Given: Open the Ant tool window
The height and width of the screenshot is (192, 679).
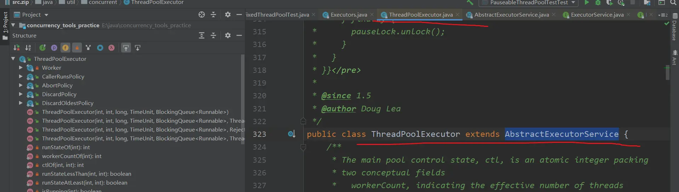Looking at the screenshot, I should (x=675, y=58).
